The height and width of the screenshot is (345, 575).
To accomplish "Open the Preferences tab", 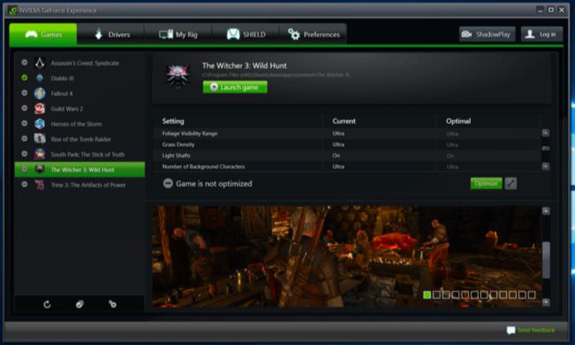I will point(313,35).
